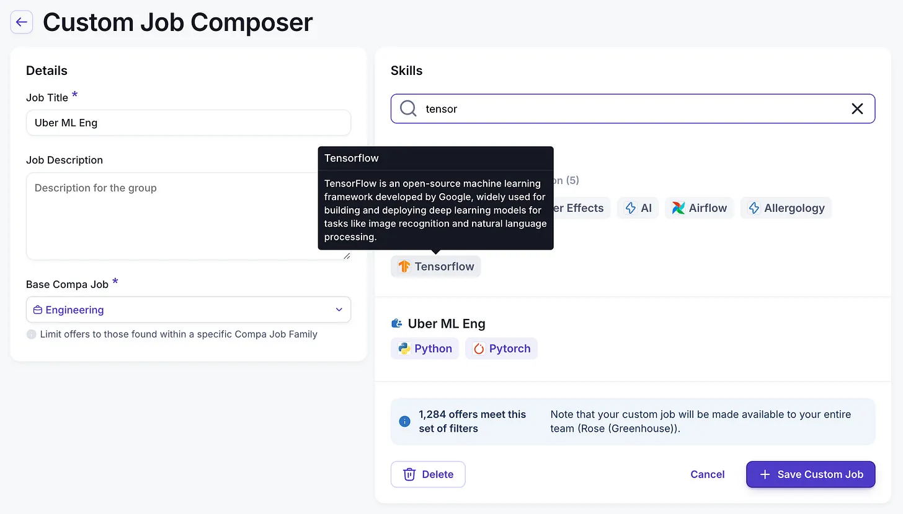903x514 pixels.
Task: Cancel the custom job edits
Action: point(708,474)
